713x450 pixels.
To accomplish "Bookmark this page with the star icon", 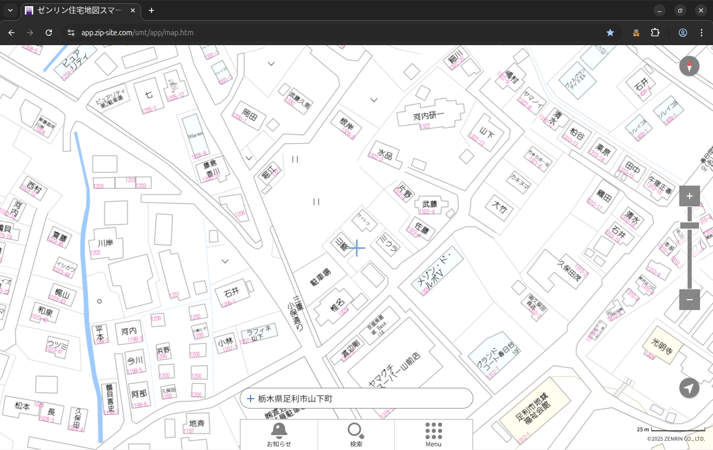I will coord(610,33).
